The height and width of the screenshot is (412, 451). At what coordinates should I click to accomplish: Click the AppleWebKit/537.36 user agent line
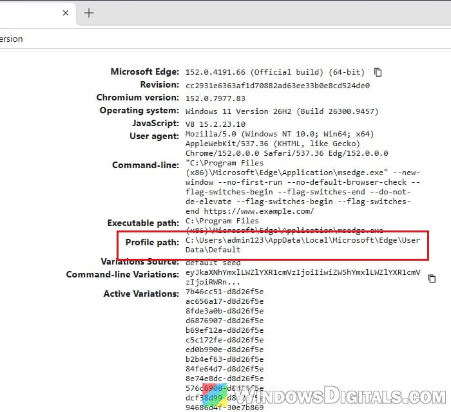pyautogui.click(x=273, y=144)
